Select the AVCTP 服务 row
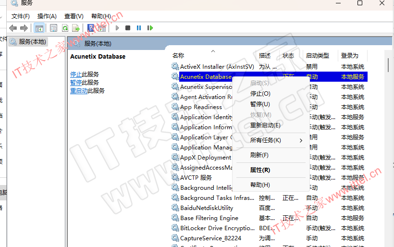394x247 pixels. tap(196, 178)
